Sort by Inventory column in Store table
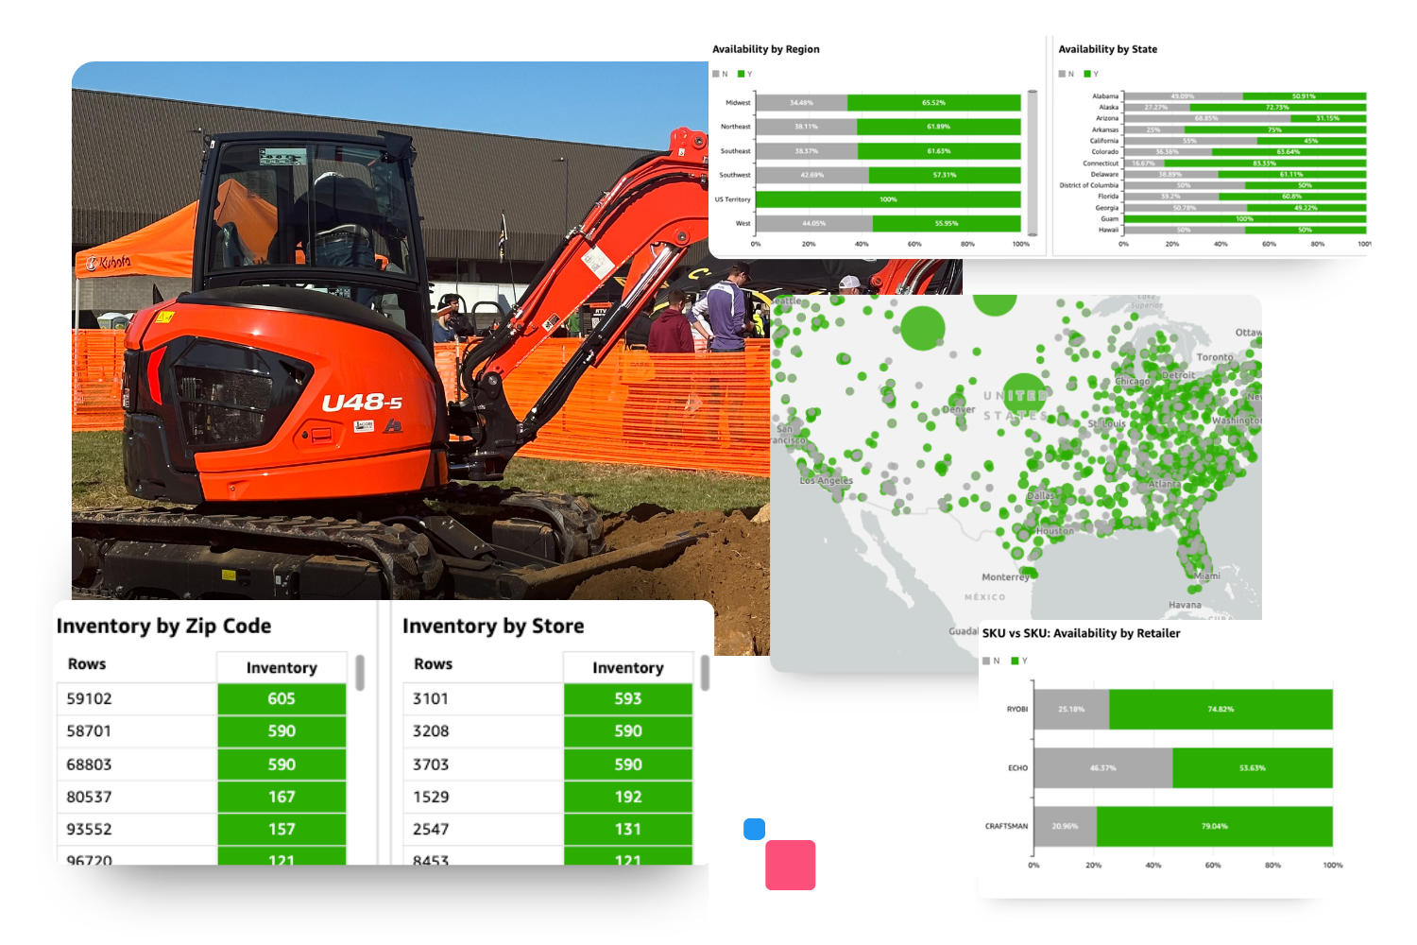 click(627, 667)
